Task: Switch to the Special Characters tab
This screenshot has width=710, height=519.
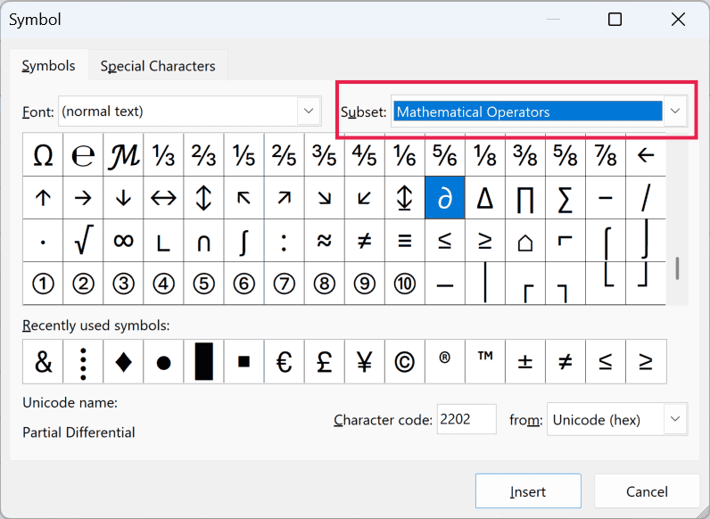Action: pyautogui.click(x=158, y=66)
